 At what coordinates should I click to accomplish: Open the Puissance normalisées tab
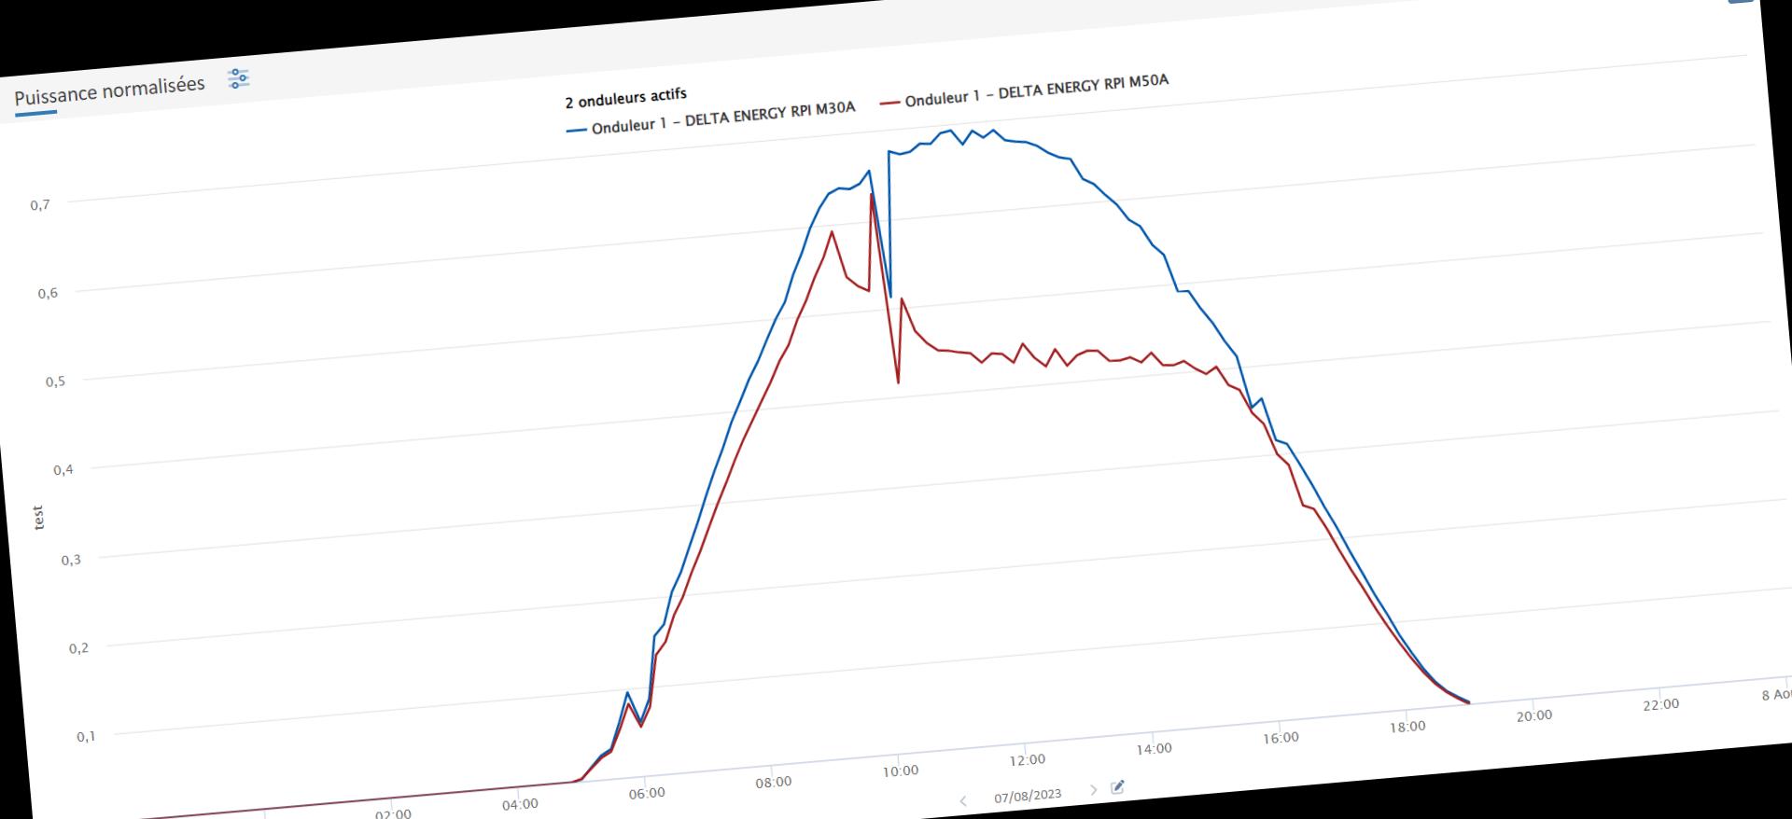coord(109,90)
